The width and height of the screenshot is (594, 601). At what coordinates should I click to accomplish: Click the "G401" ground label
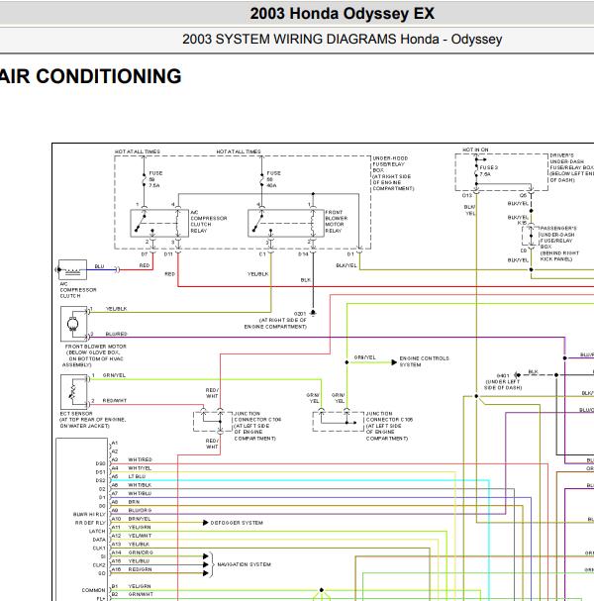tap(503, 375)
